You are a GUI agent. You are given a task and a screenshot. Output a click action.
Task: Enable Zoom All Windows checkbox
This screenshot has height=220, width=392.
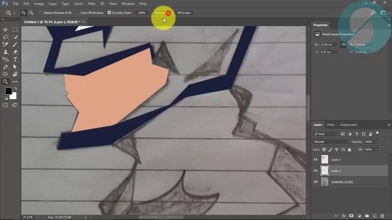(78, 12)
